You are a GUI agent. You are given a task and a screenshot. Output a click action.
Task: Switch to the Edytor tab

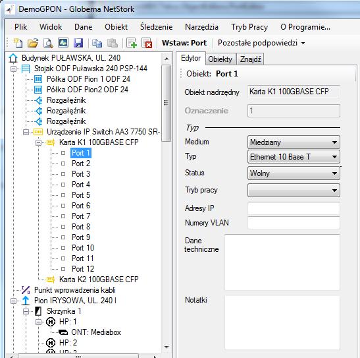(x=191, y=59)
